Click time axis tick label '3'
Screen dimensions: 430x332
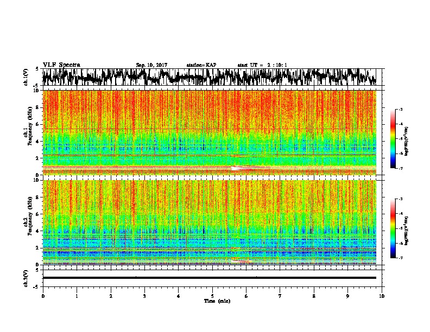pos(144,296)
